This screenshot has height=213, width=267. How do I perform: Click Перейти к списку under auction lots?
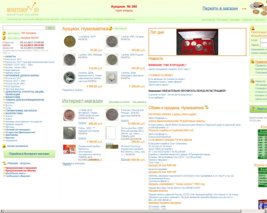(x=72, y=90)
